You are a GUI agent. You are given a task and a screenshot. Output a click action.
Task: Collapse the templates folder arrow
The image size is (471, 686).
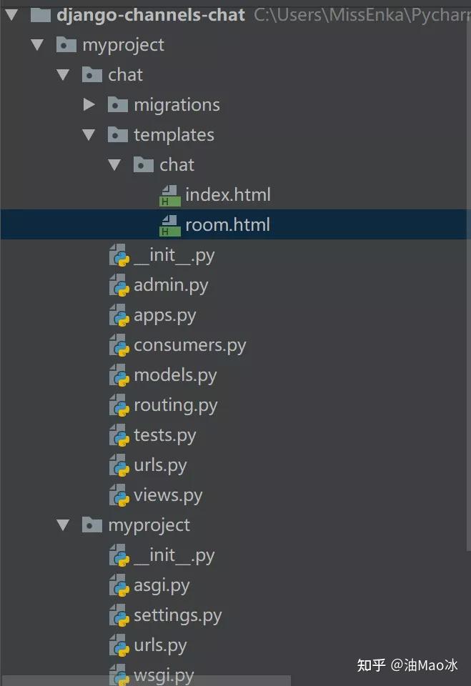89,135
